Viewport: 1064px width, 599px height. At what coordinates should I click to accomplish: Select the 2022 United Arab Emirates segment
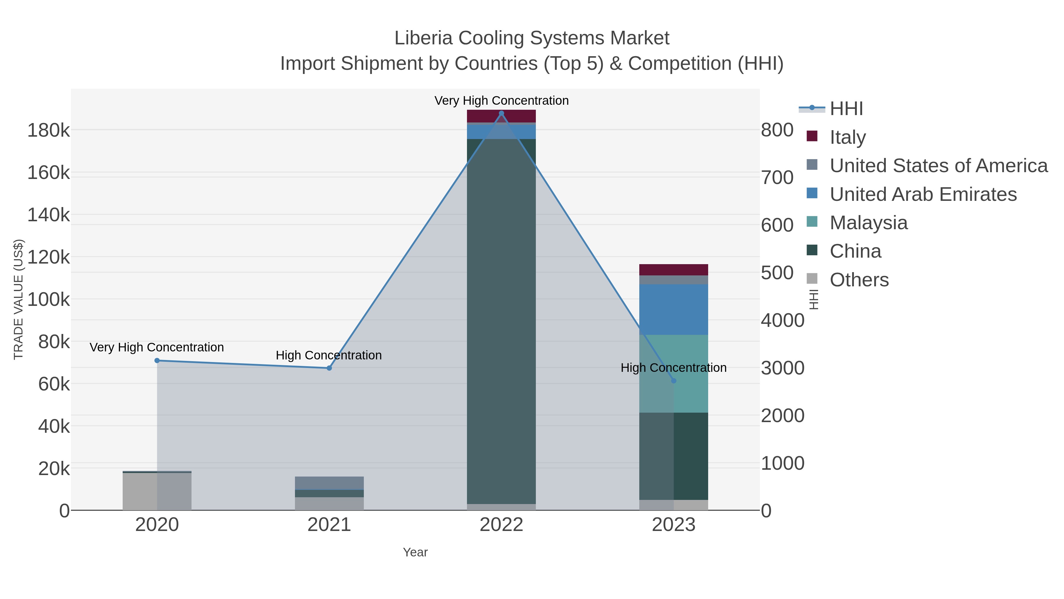(502, 132)
